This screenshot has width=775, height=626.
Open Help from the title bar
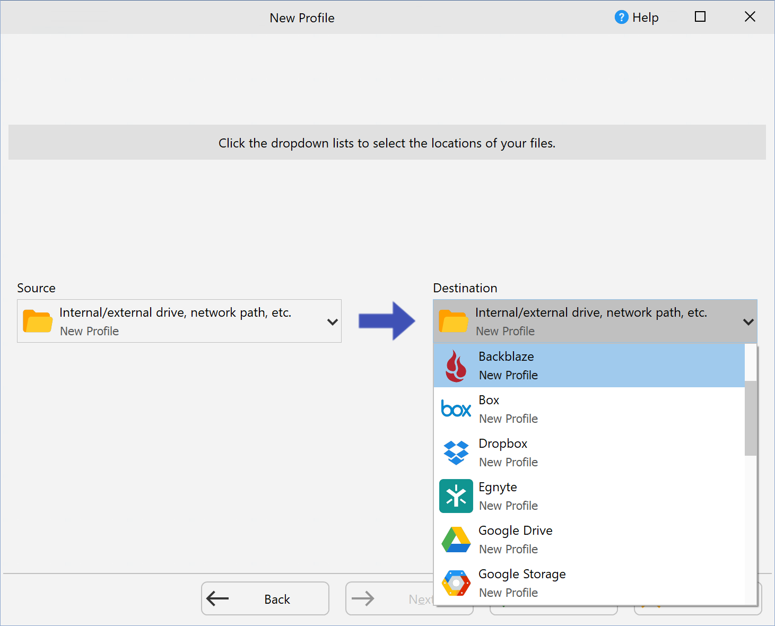637,17
